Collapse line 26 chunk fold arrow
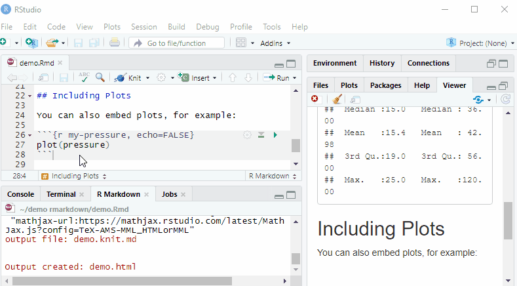 [x=29, y=135]
